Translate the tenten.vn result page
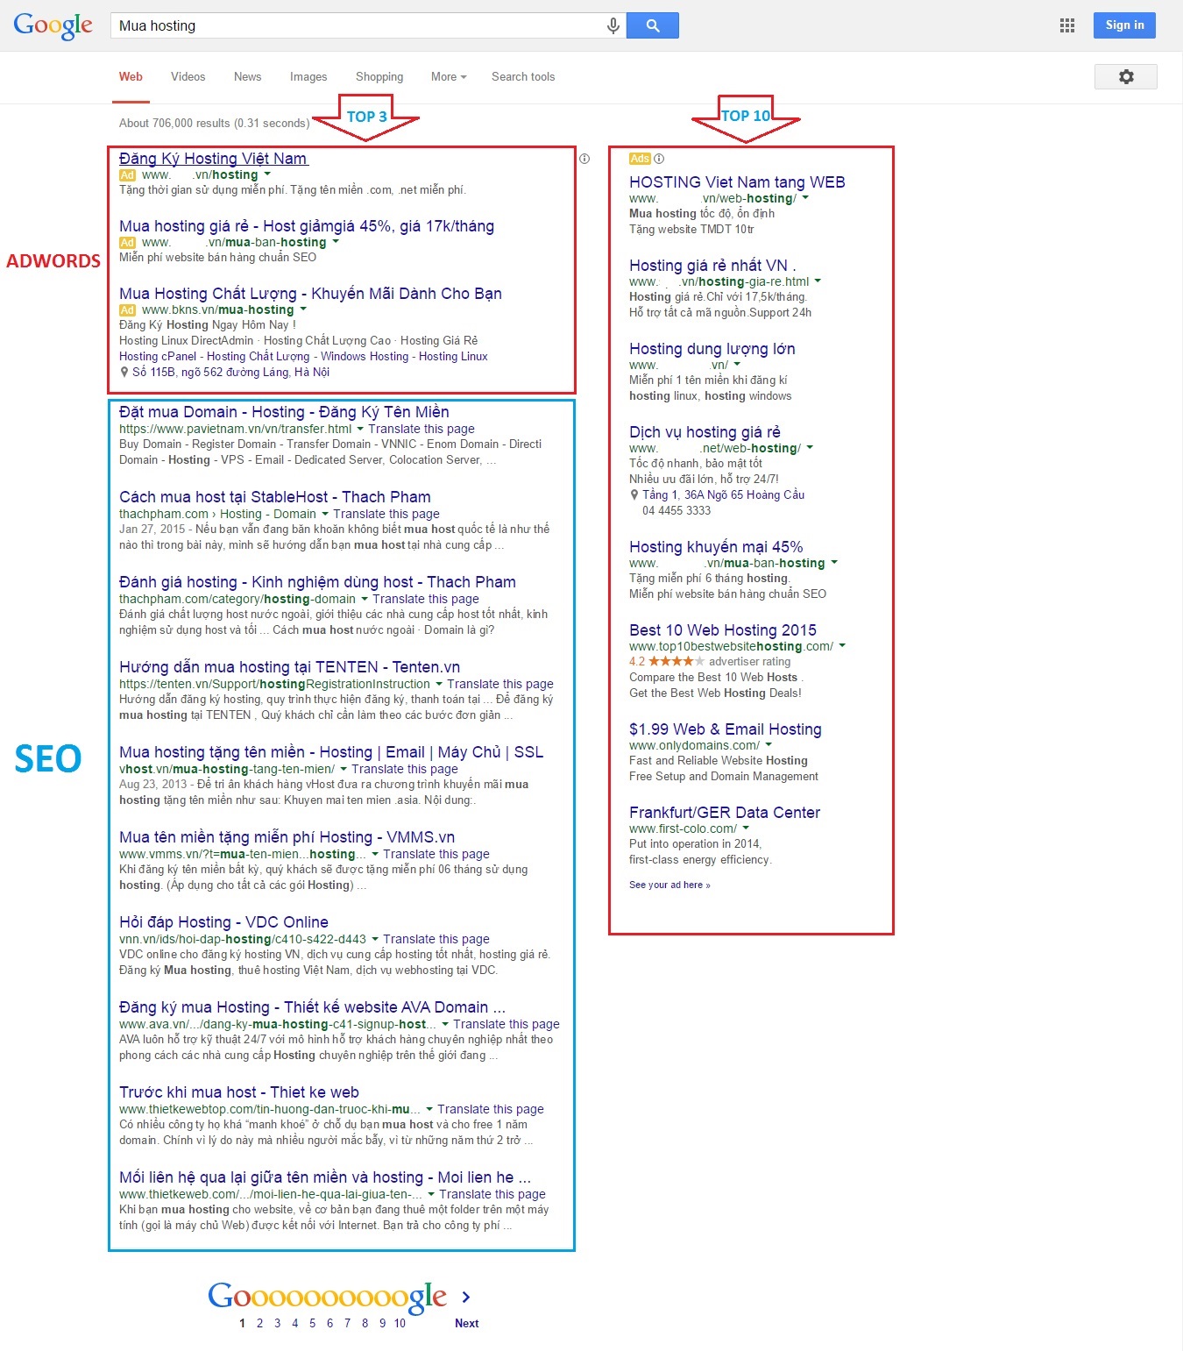 point(500,684)
